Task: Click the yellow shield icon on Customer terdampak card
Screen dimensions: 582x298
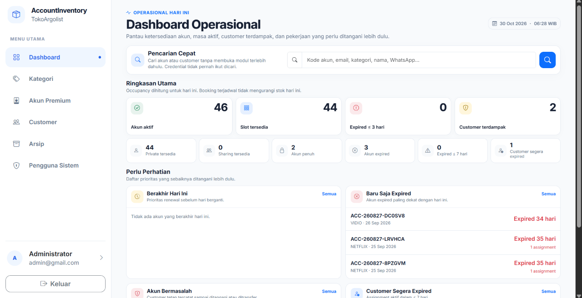Action: 466,108
